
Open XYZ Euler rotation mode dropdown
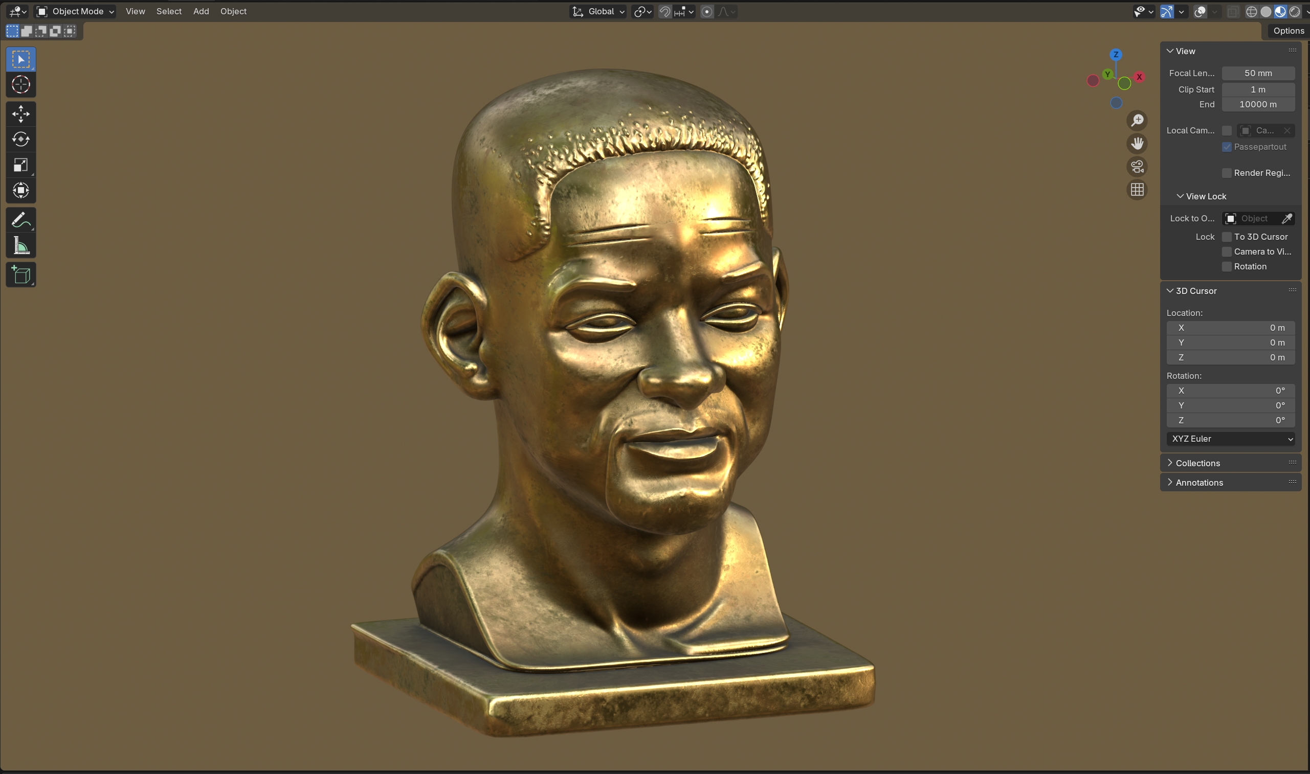click(x=1230, y=439)
